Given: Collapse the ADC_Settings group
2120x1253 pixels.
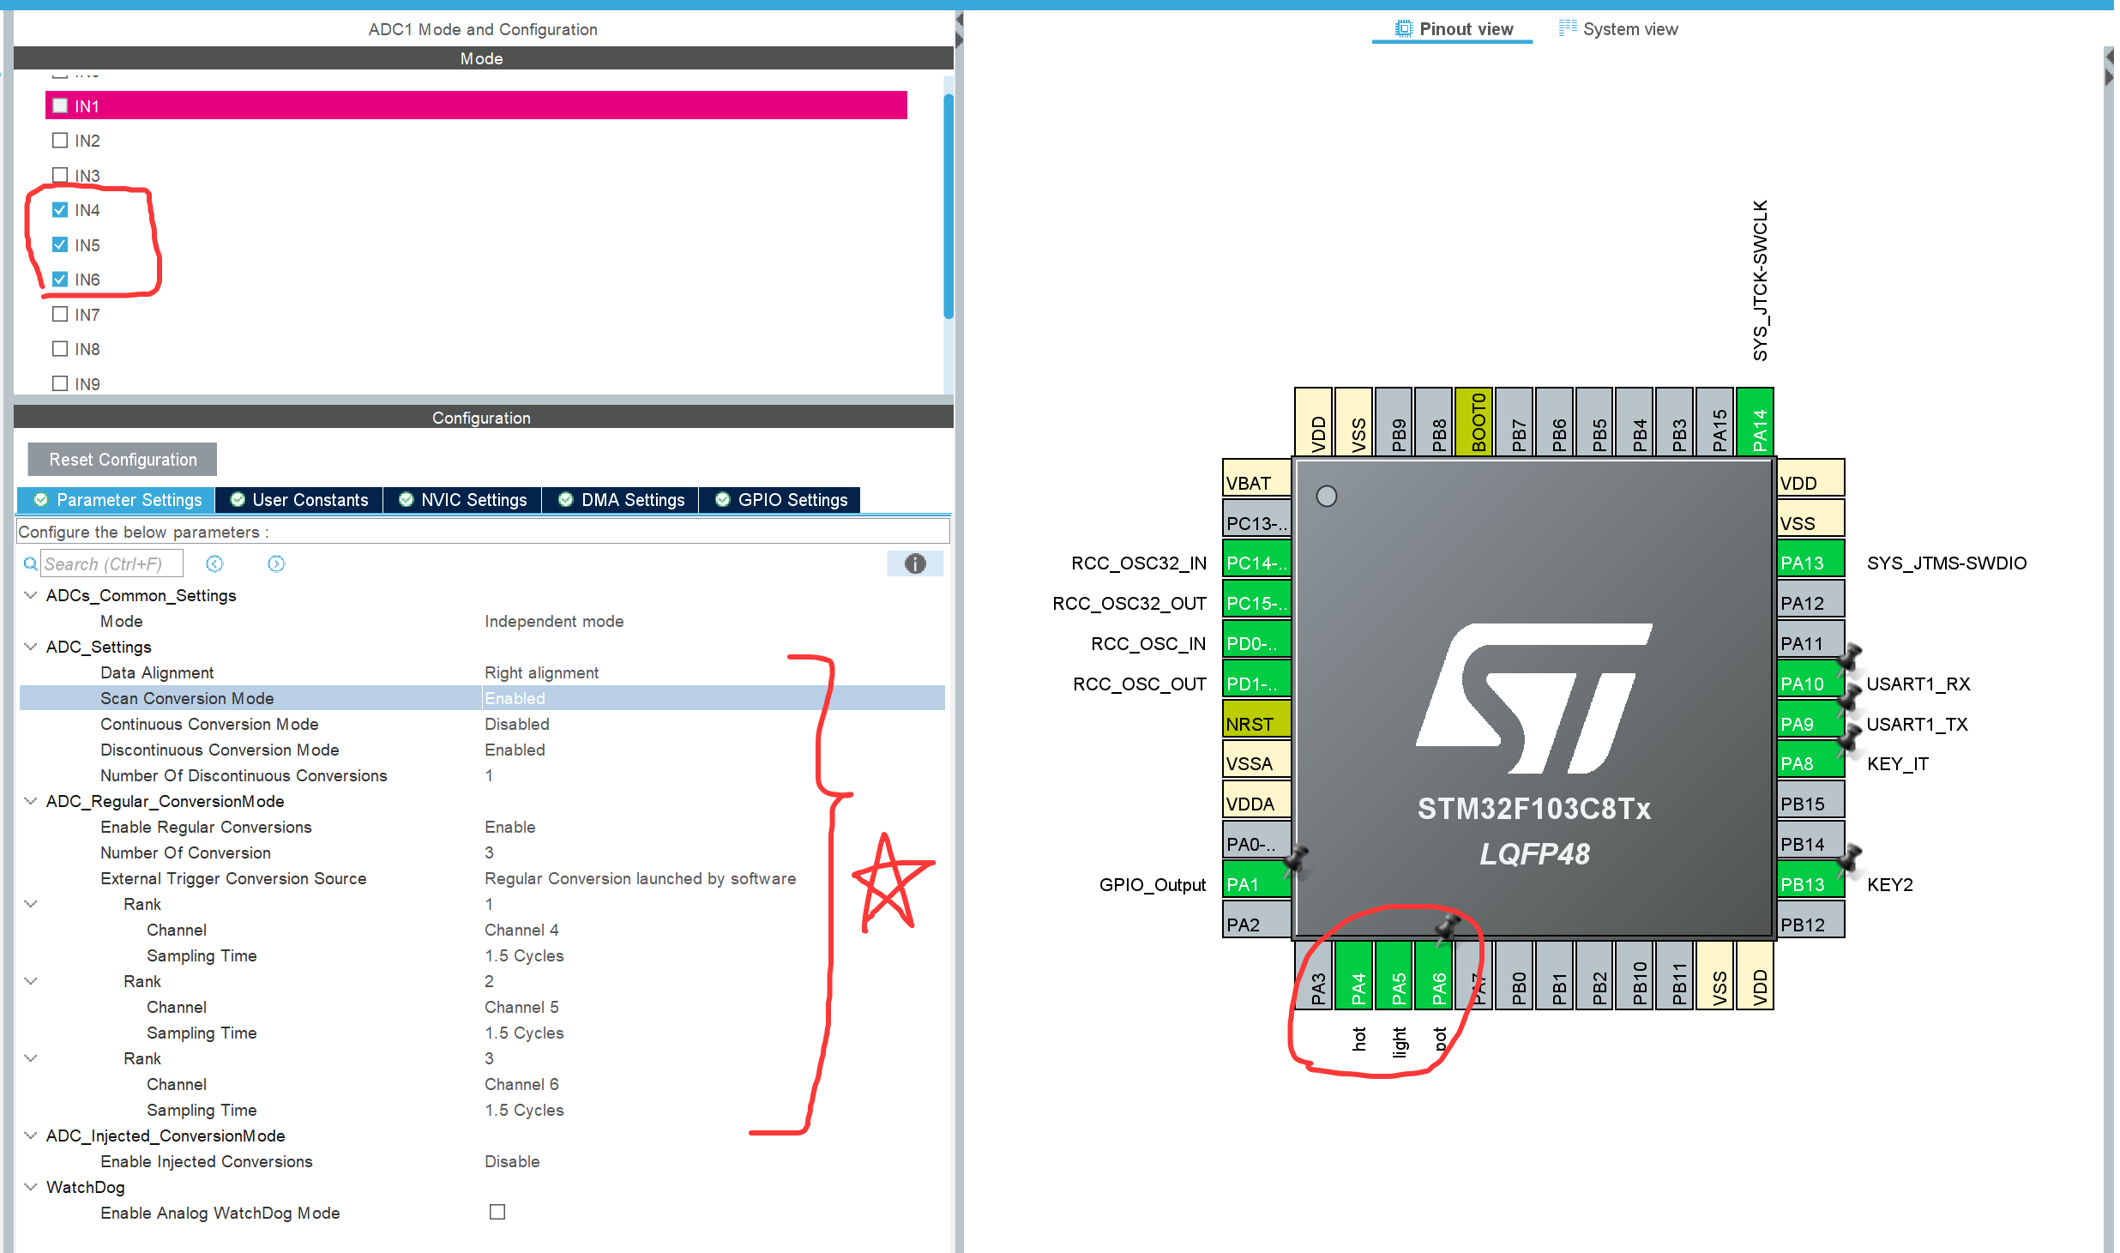Looking at the screenshot, I should coord(31,647).
